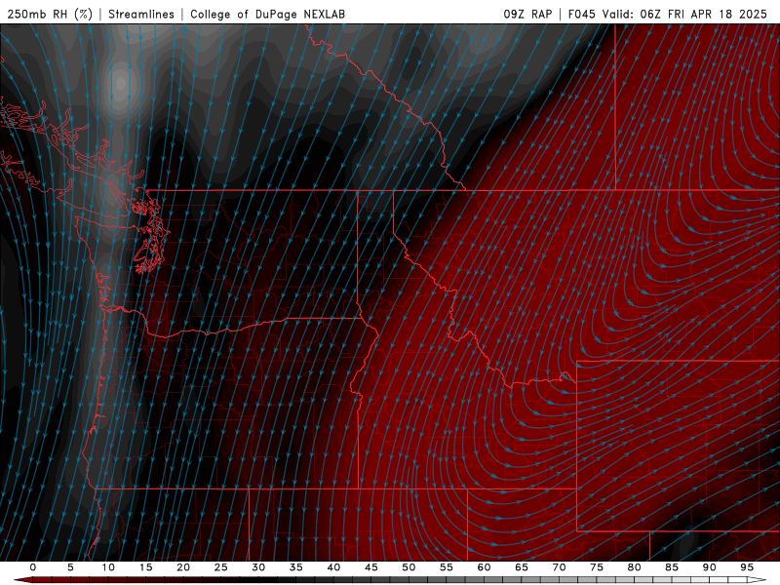Click the colorbar label "55"
Screen dimensions: 780x585
[447, 567]
